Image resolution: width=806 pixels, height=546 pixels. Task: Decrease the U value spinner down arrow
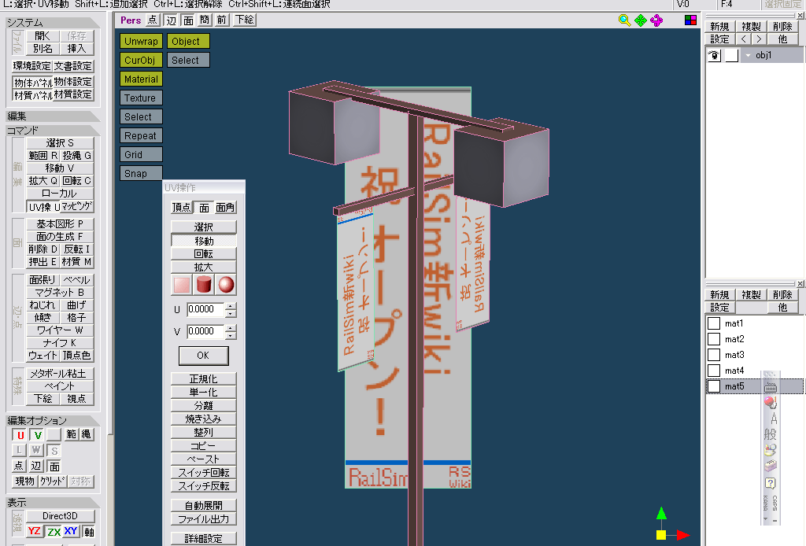[x=231, y=313]
